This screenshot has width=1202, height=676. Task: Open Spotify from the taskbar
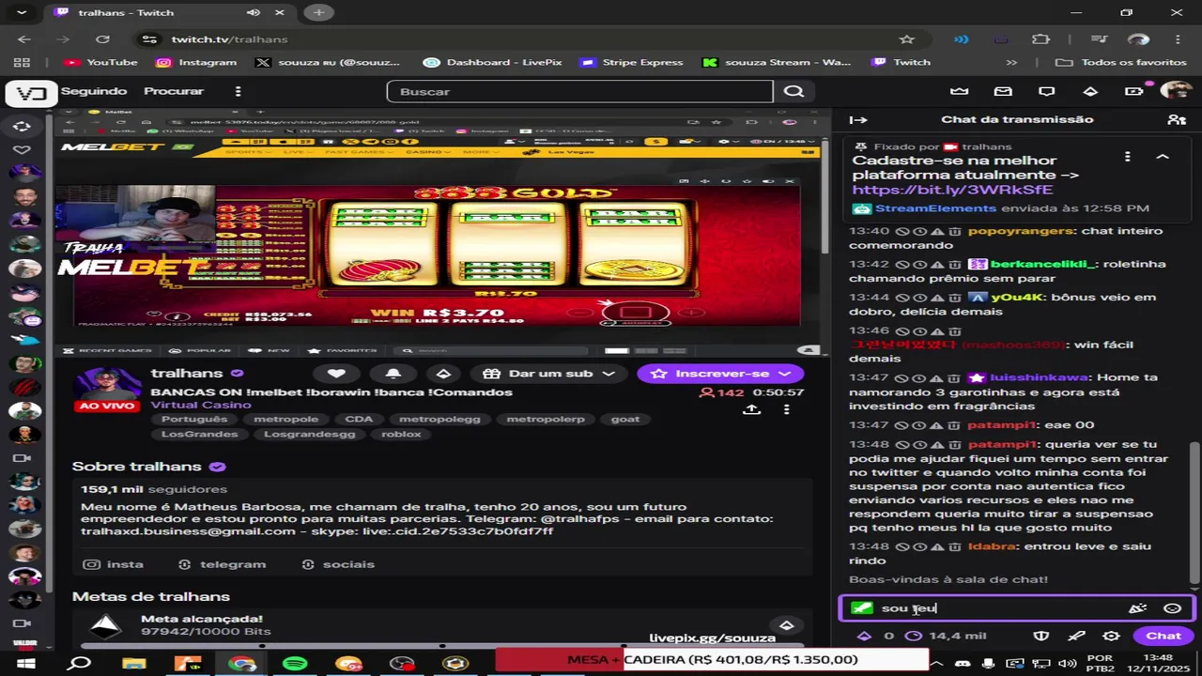coord(295,663)
